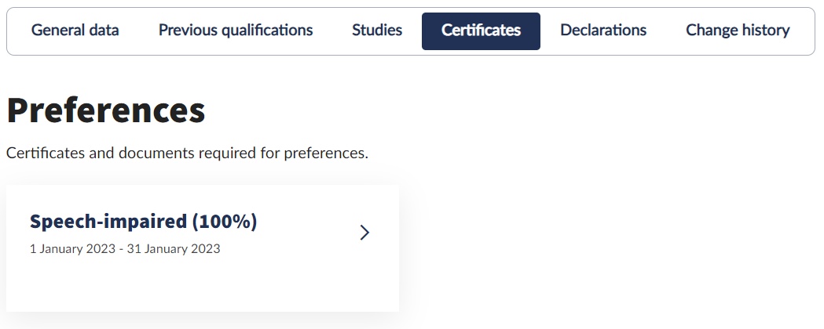
Task: Go to the Studies tab
Action: 377,31
